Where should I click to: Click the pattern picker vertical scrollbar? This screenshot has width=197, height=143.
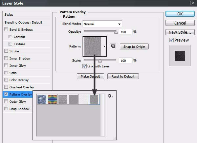[103, 115]
